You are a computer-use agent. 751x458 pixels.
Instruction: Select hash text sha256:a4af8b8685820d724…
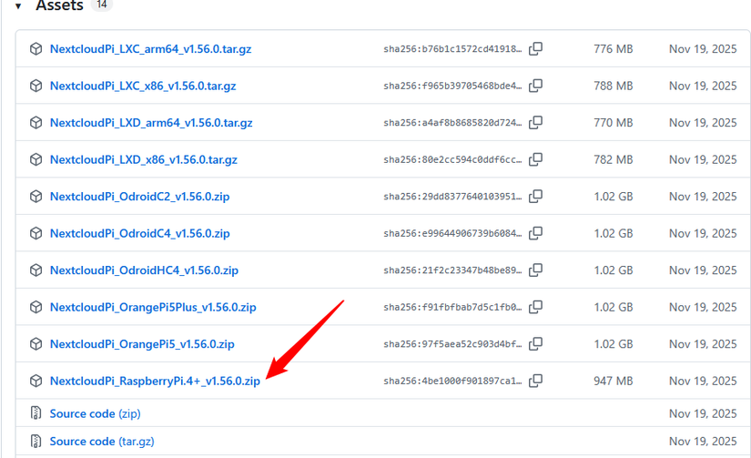[x=452, y=123]
